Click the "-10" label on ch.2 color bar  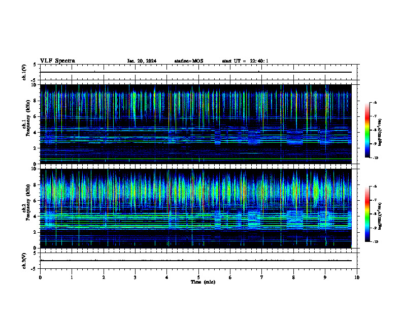point(375,242)
